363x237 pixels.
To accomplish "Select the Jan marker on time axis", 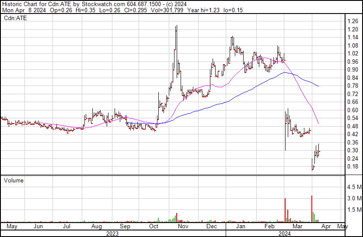I will pos(241,227).
